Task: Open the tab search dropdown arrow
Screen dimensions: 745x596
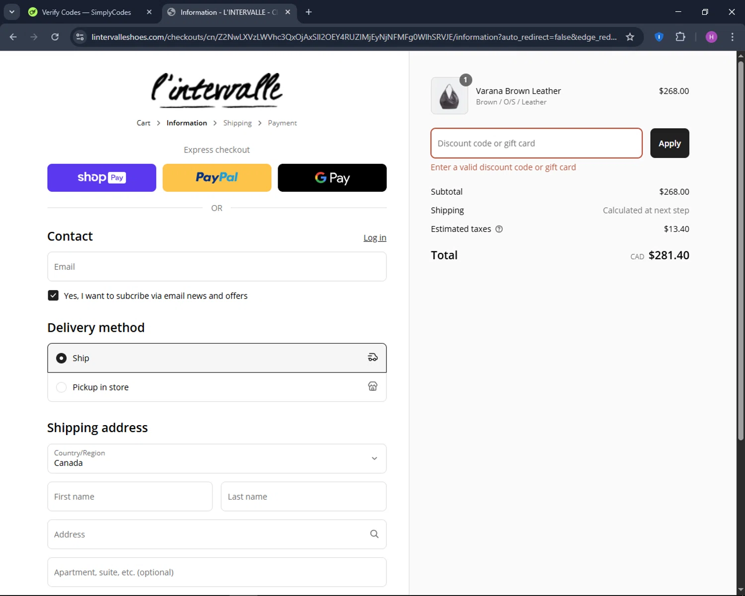Action: [12, 12]
